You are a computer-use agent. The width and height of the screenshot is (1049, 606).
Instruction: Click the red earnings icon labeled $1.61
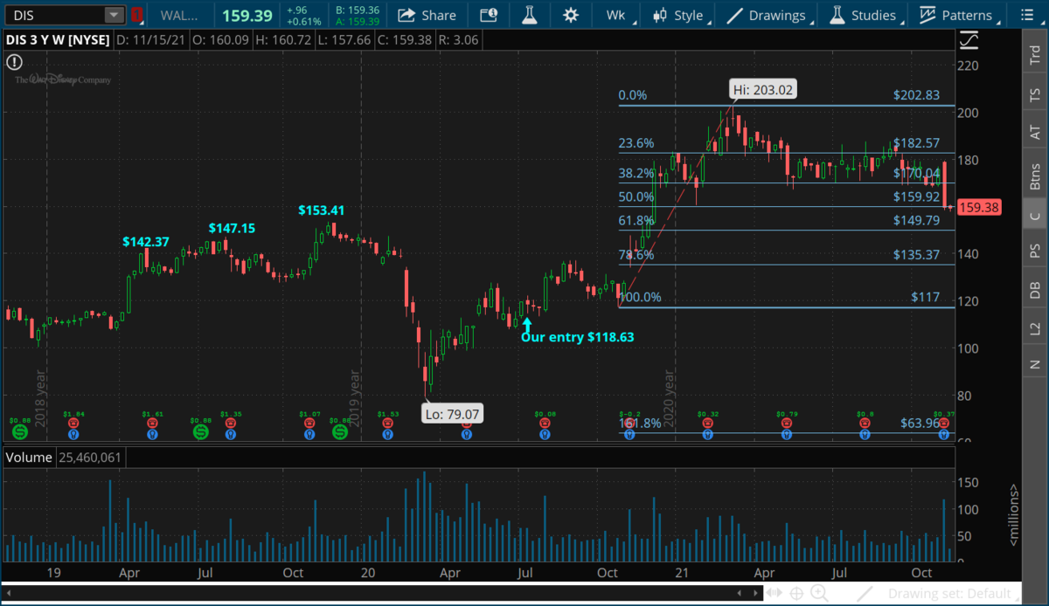[152, 424]
